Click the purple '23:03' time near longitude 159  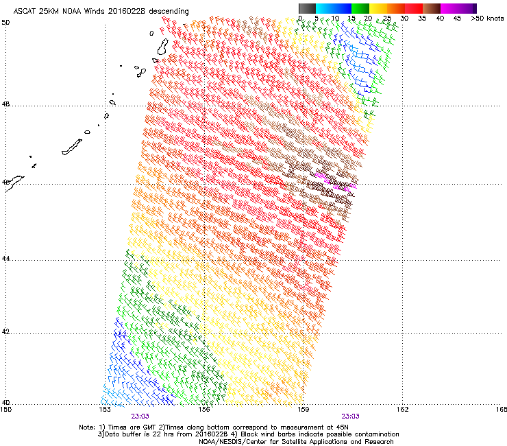(351, 416)
